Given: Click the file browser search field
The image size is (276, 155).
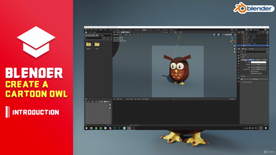Looking at the screenshot, I should [94, 38].
